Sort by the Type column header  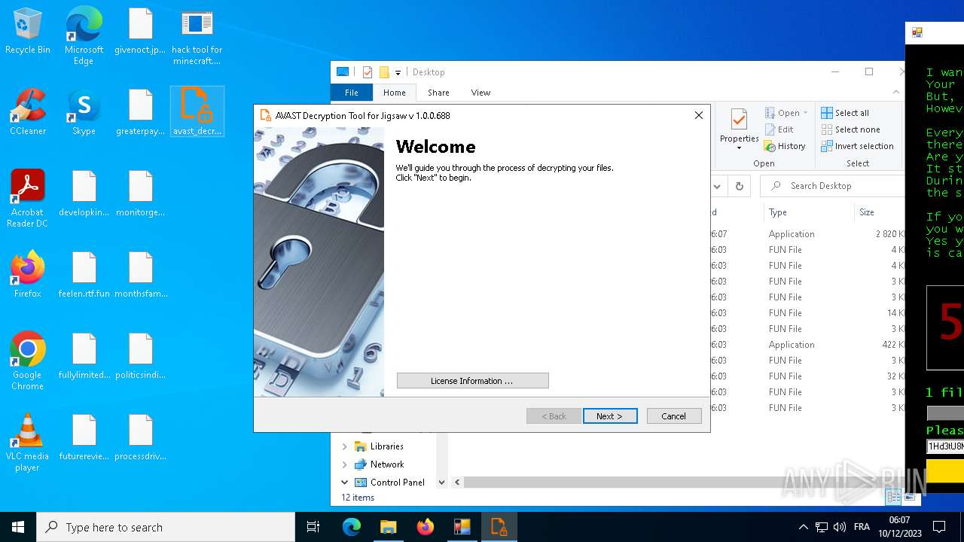pyautogui.click(x=809, y=212)
